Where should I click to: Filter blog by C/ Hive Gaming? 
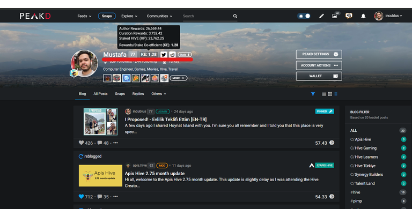(x=378, y=148)
